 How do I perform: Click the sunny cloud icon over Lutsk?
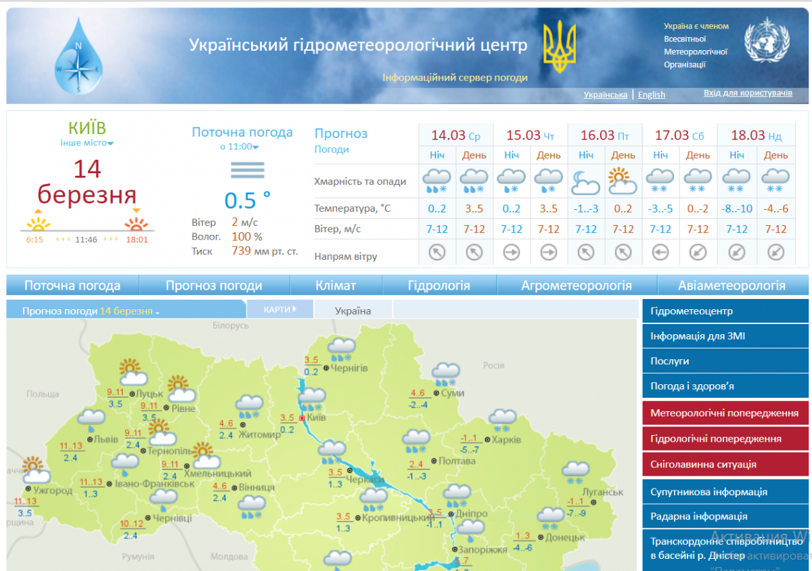click(131, 371)
